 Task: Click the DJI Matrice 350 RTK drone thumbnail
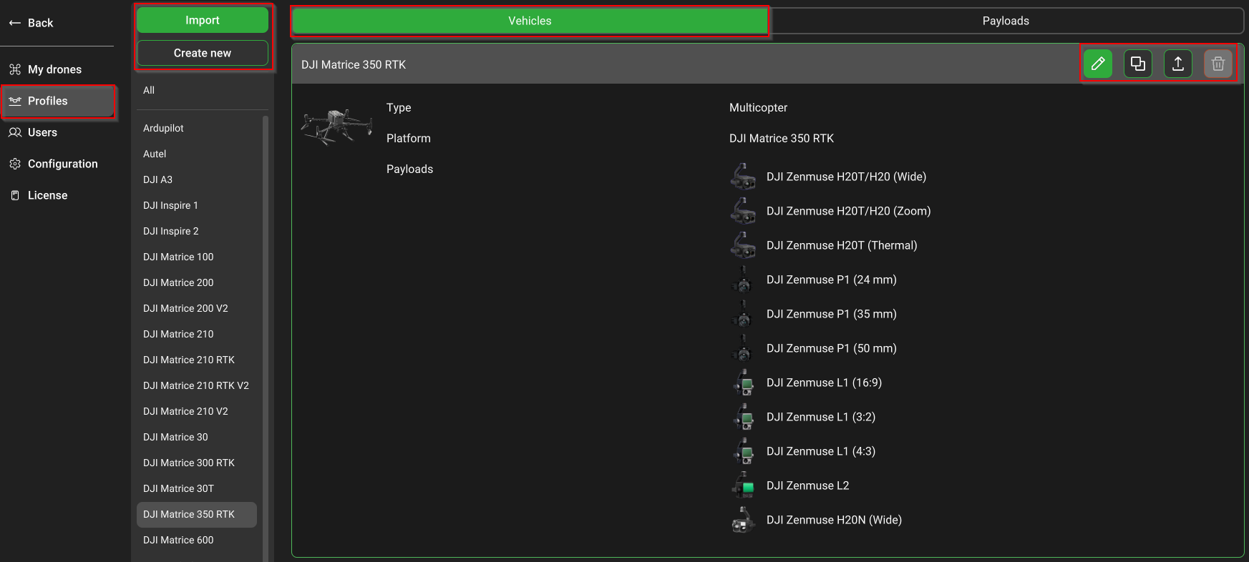pos(336,127)
